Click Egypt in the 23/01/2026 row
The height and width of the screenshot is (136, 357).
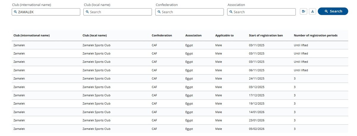189,121
